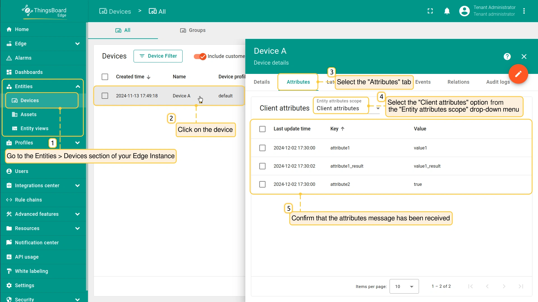
Task: Toggle the Include customer entities switch
Action: click(x=200, y=56)
